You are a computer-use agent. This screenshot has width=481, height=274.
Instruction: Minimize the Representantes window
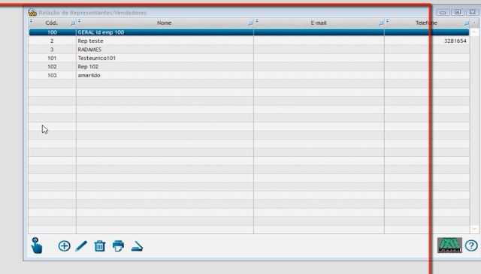coord(443,12)
